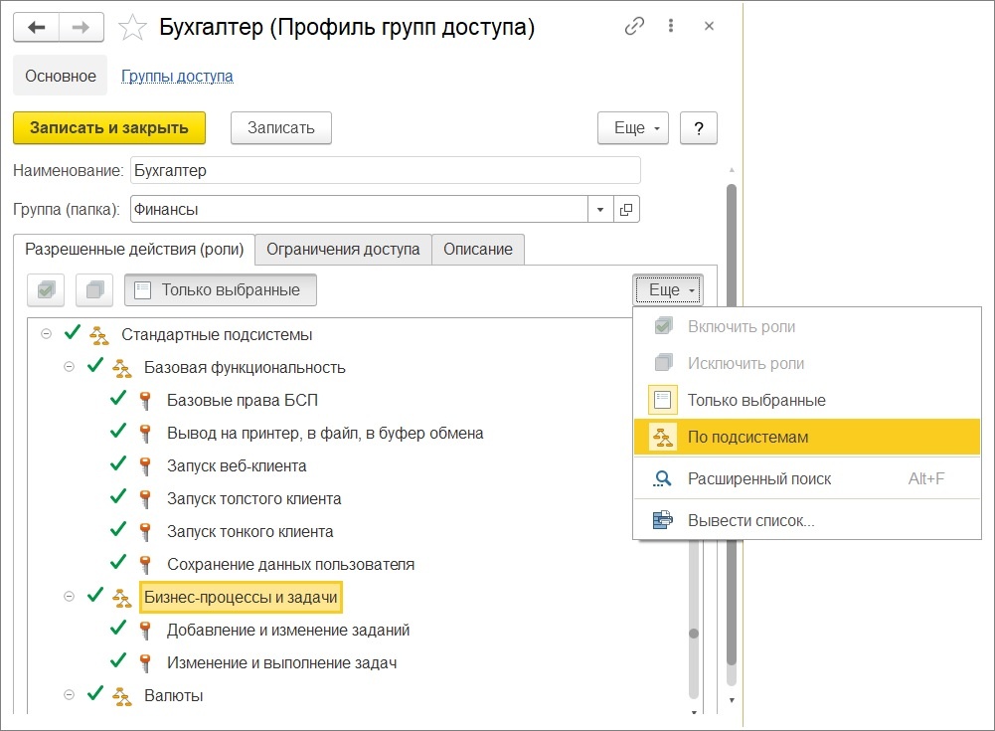Close the Еще dropdown in roles toolbar
The width and height of the screenshot is (995, 731).
(668, 290)
